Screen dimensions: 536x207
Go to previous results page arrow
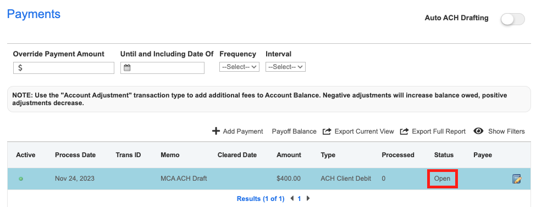coord(292,198)
